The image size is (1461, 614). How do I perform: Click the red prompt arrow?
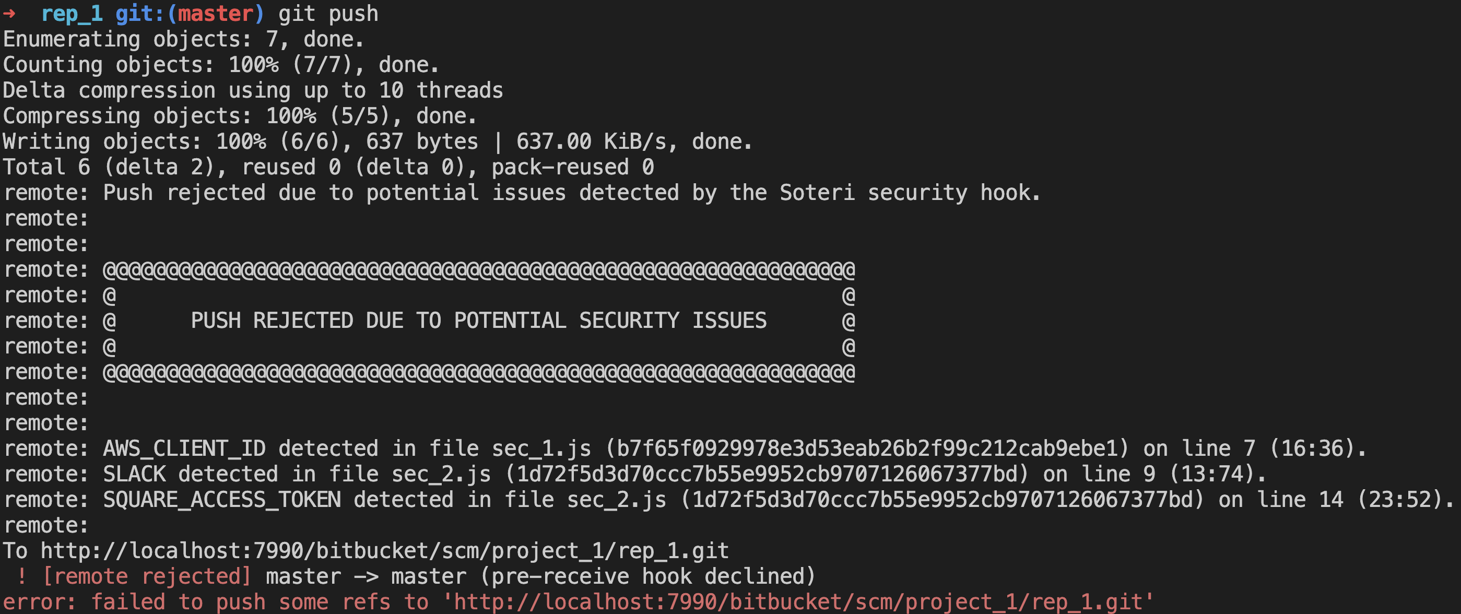coord(9,14)
